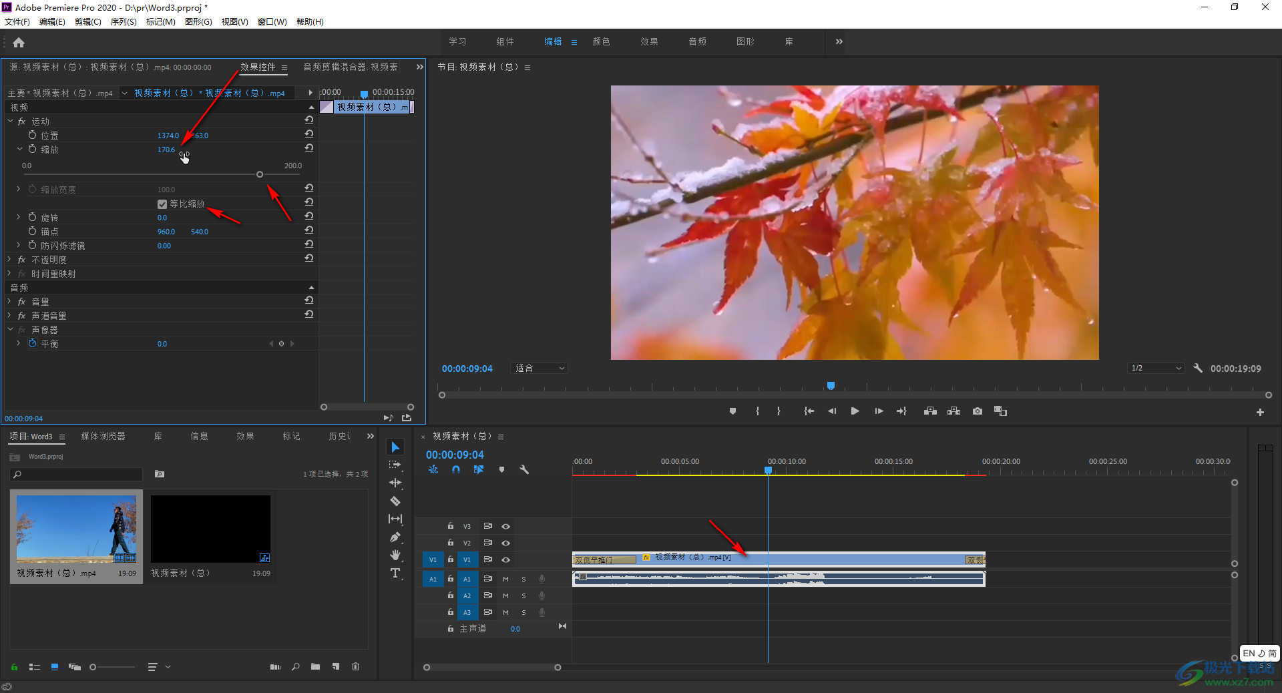
Task: Select the Razor tool
Action: click(x=395, y=501)
